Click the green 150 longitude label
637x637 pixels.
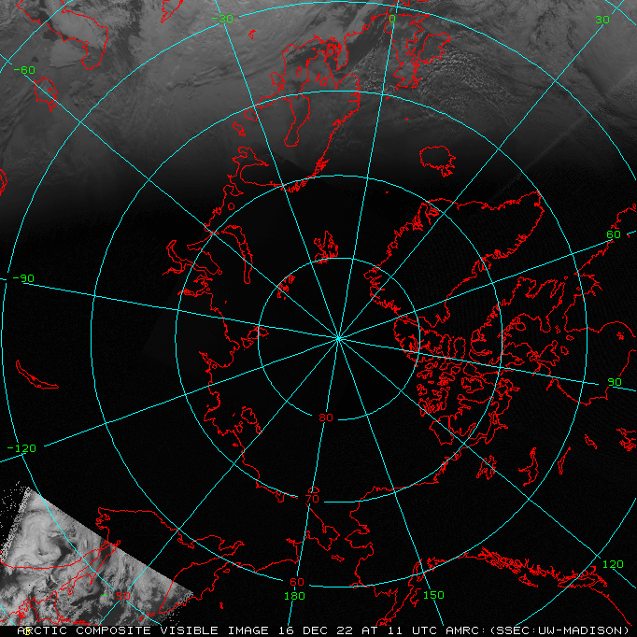coord(434,595)
